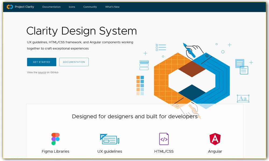Click the GET STARTED button
Image resolution: width=269 pixels, height=161 pixels.
[41, 62]
